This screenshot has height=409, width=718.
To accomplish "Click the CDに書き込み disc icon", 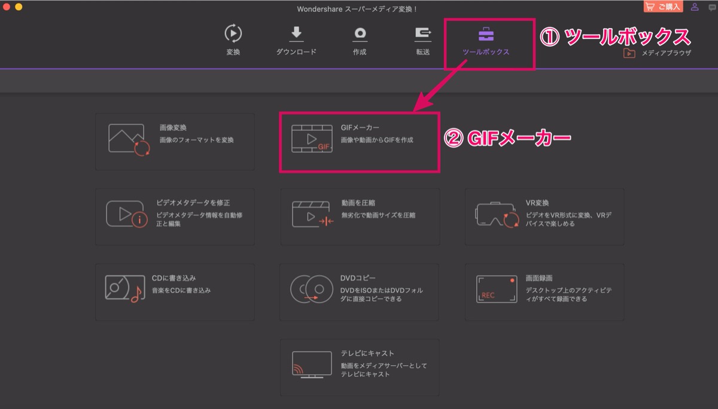I will coord(125,289).
